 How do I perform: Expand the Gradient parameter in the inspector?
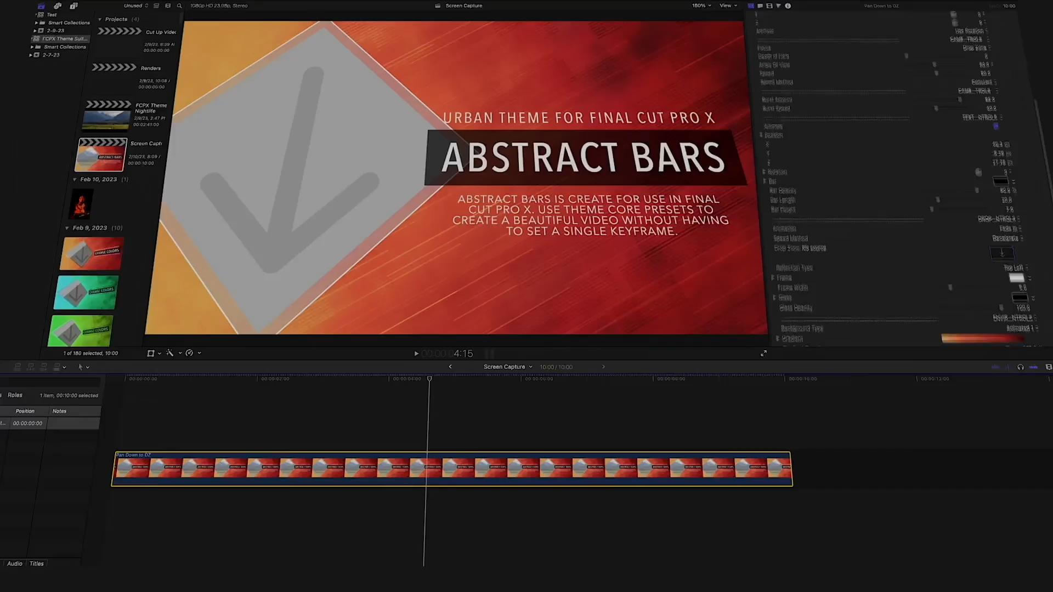coord(778,339)
